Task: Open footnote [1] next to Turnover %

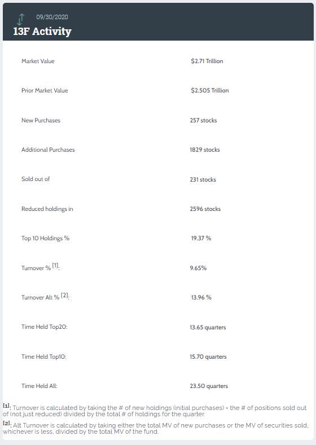Action: [55, 266]
